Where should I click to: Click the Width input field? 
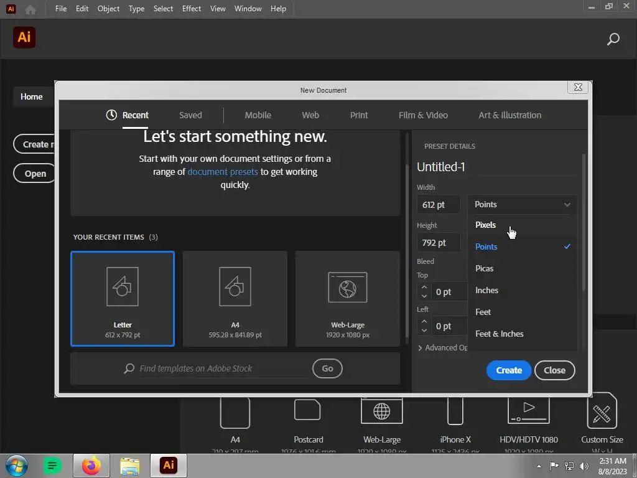coord(439,204)
